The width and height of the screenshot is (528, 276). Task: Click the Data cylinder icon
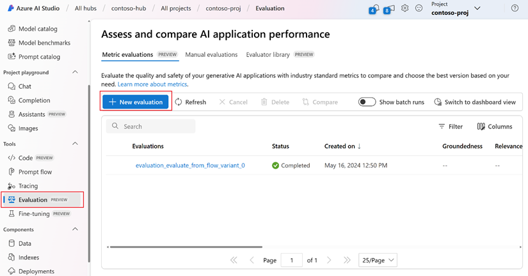(12, 243)
